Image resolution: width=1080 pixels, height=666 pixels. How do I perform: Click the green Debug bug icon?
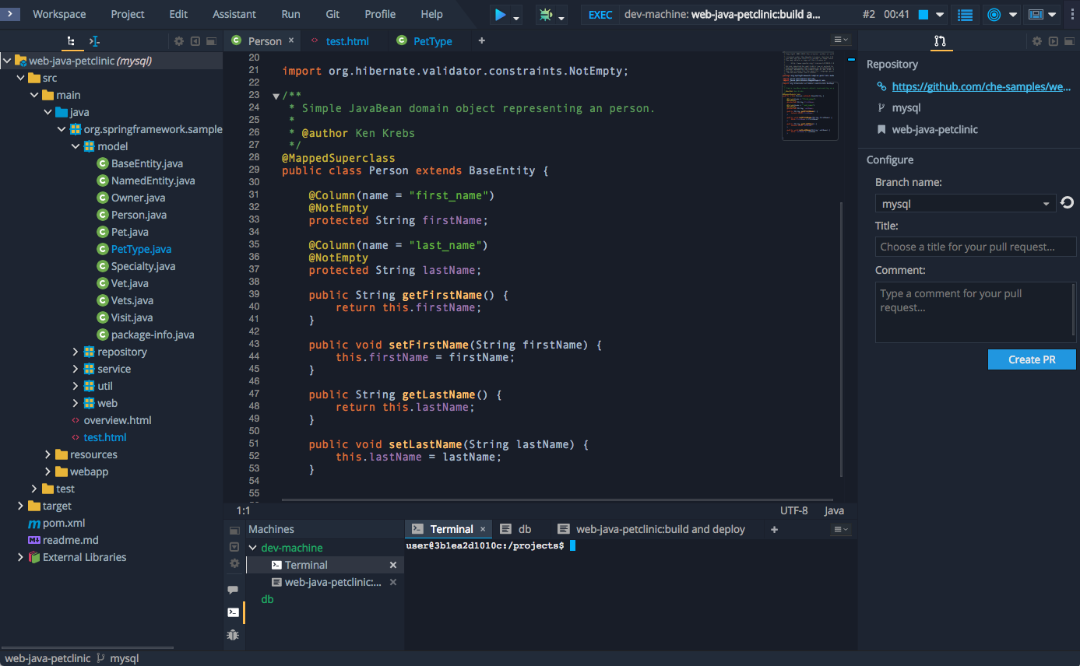point(545,15)
